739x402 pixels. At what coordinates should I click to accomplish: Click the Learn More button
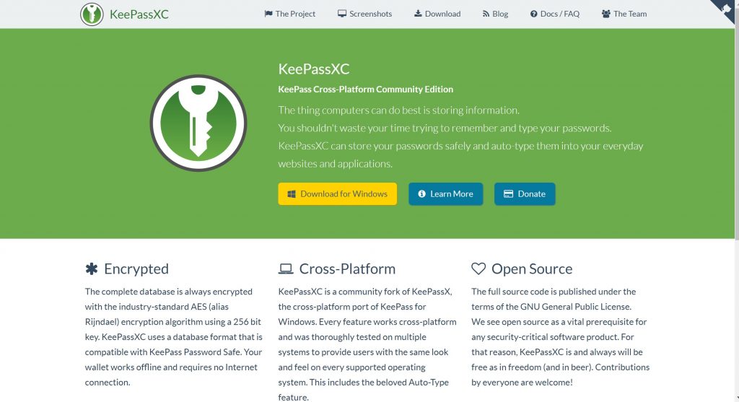tap(446, 193)
